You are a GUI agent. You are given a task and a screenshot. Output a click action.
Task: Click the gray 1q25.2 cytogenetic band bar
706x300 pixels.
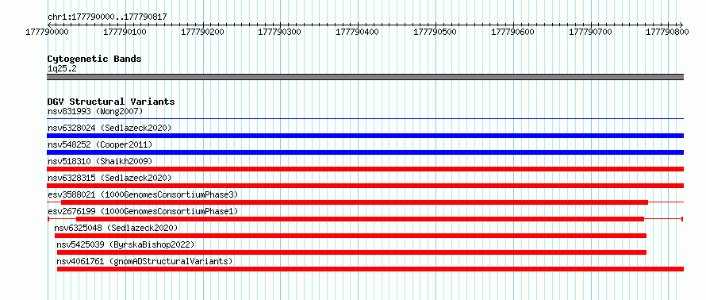pos(365,77)
